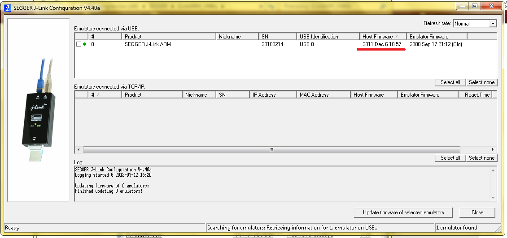Click the USB Identification column header
This screenshot has width=507, height=238.
pos(328,36)
